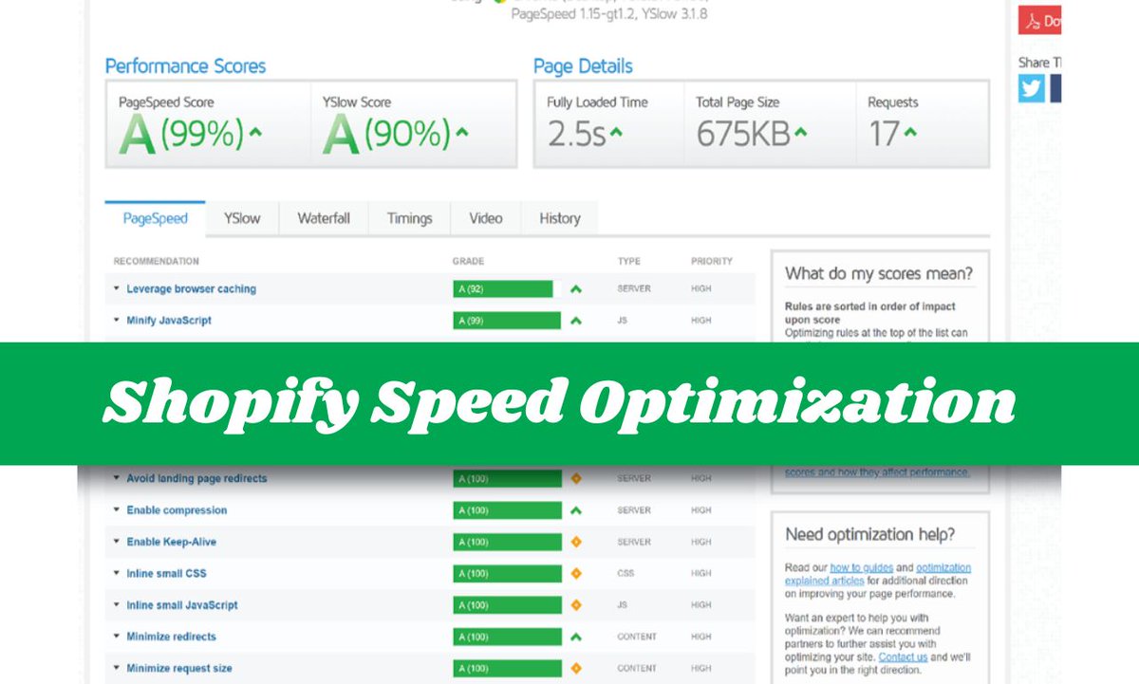Open Leverage browser caching recommendation
Viewport: 1139px width, 684px height.
[x=192, y=288]
